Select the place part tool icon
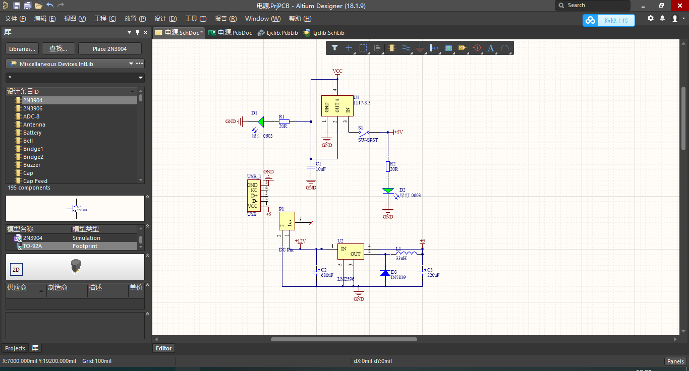 pyautogui.click(x=392, y=48)
